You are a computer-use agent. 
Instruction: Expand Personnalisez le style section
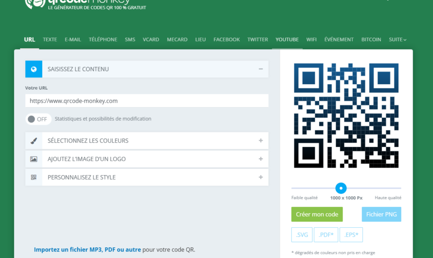[261, 177]
